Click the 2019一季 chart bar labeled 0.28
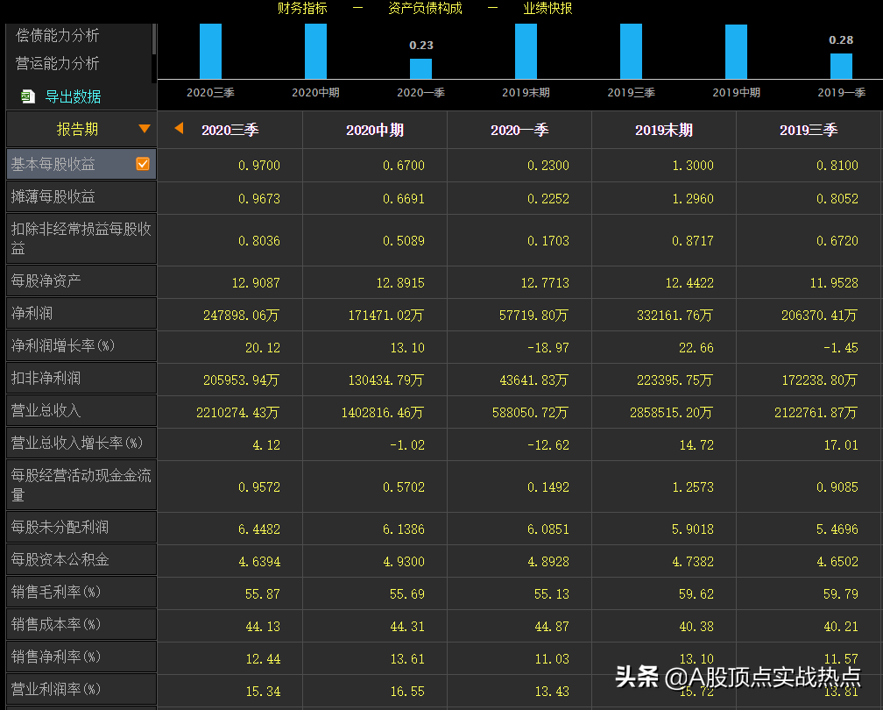 [x=841, y=67]
